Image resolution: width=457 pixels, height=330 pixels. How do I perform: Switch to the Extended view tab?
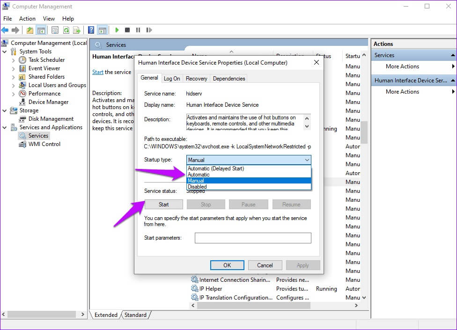click(x=106, y=315)
